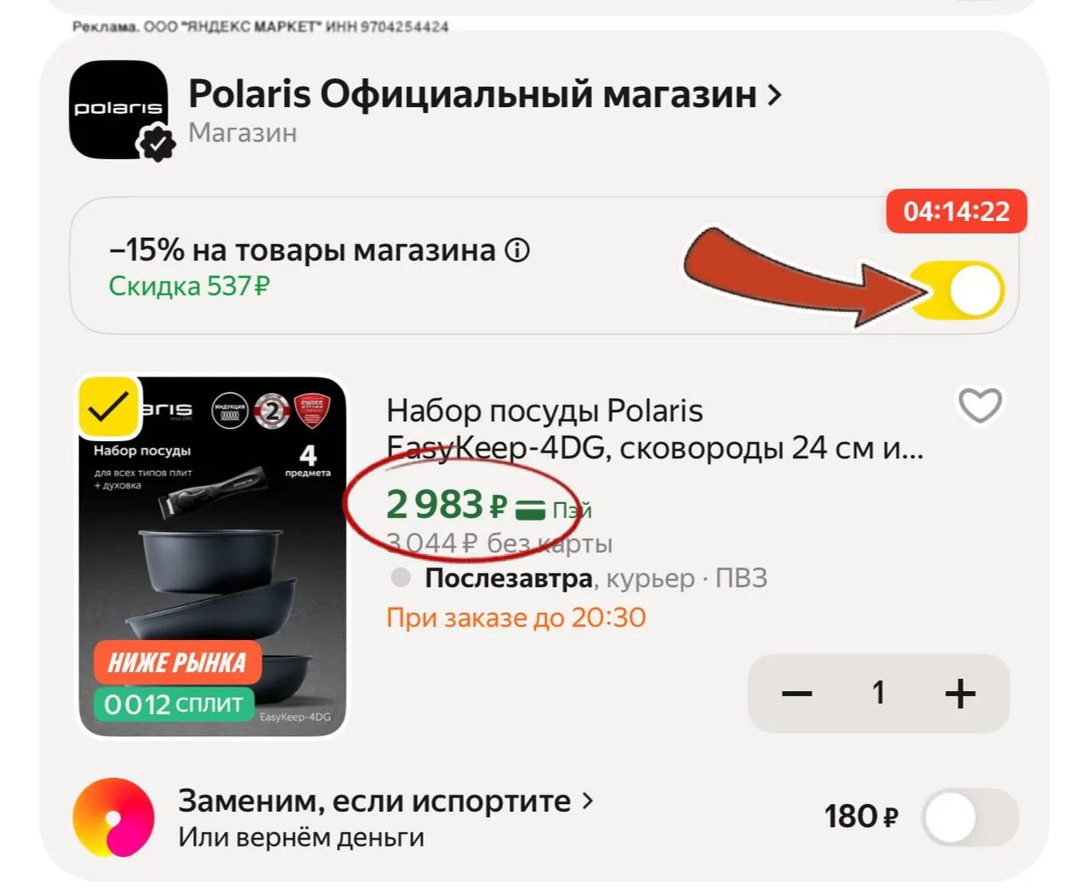This screenshot has width=1089, height=890.
Task: Expand Polaris Официальный магазин via chevron
Action: coord(774,94)
